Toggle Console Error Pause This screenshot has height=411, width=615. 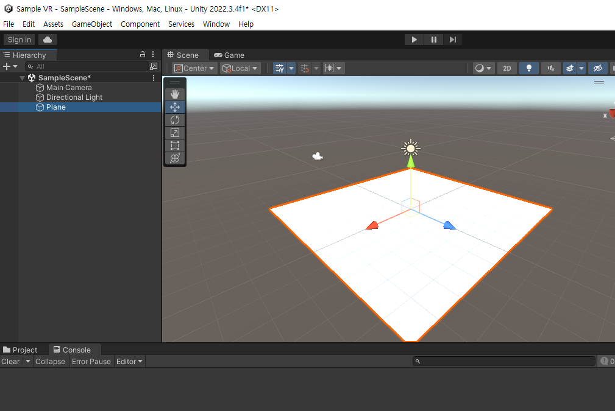[x=91, y=361]
